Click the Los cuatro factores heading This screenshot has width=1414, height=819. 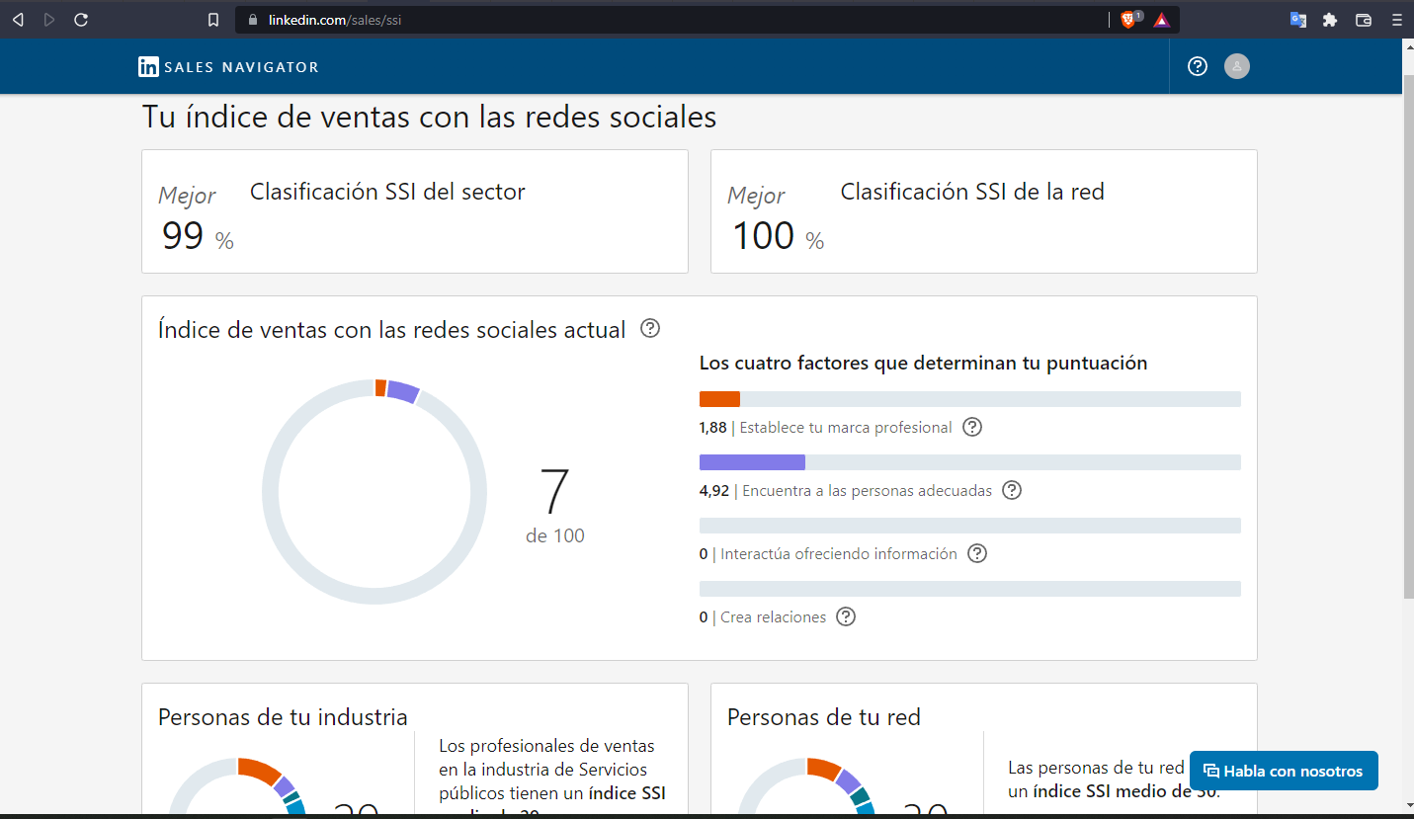pyautogui.click(x=923, y=364)
